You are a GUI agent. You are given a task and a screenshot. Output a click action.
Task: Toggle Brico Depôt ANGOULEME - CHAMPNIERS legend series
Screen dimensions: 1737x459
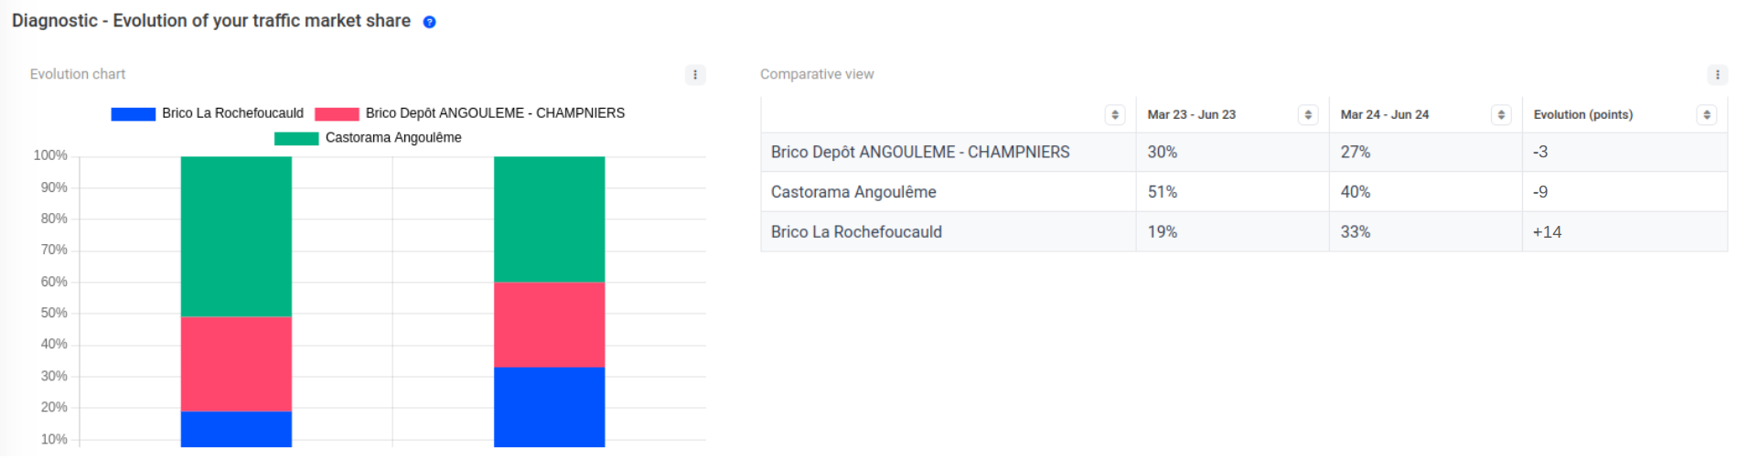[495, 113]
